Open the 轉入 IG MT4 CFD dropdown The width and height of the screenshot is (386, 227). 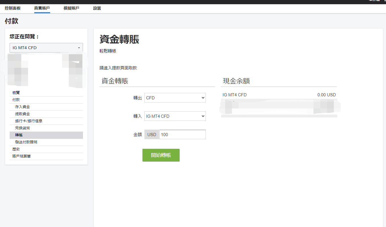point(175,116)
